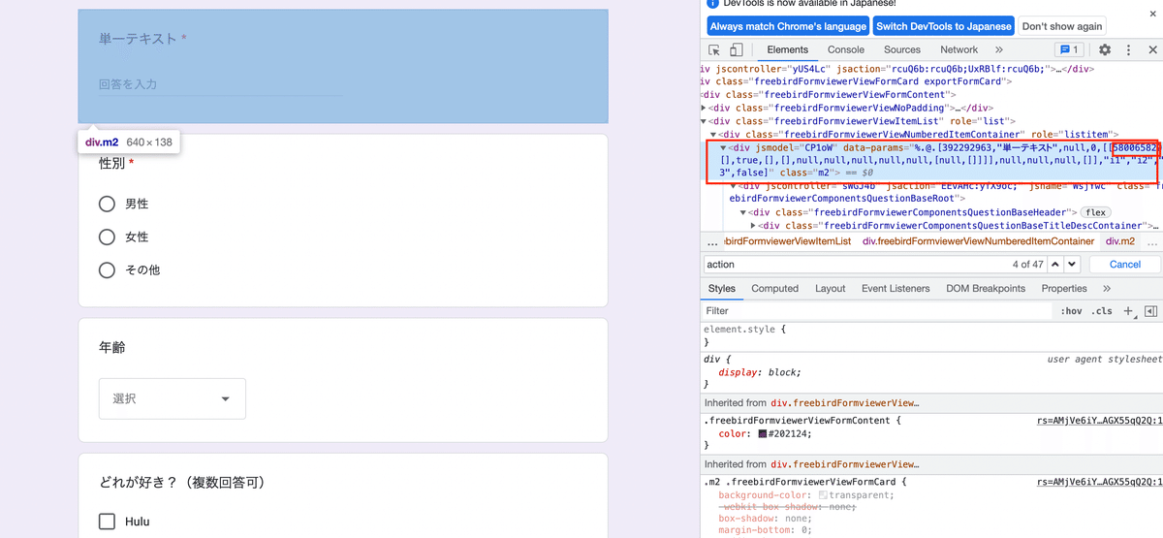
Task: Open the stylesheet link beside .m2 rule
Action: [x=1097, y=481]
